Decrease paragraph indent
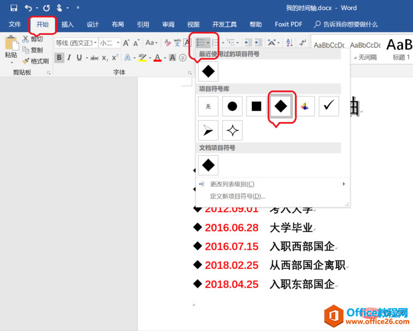The image size is (413, 331). tap(248, 42)
